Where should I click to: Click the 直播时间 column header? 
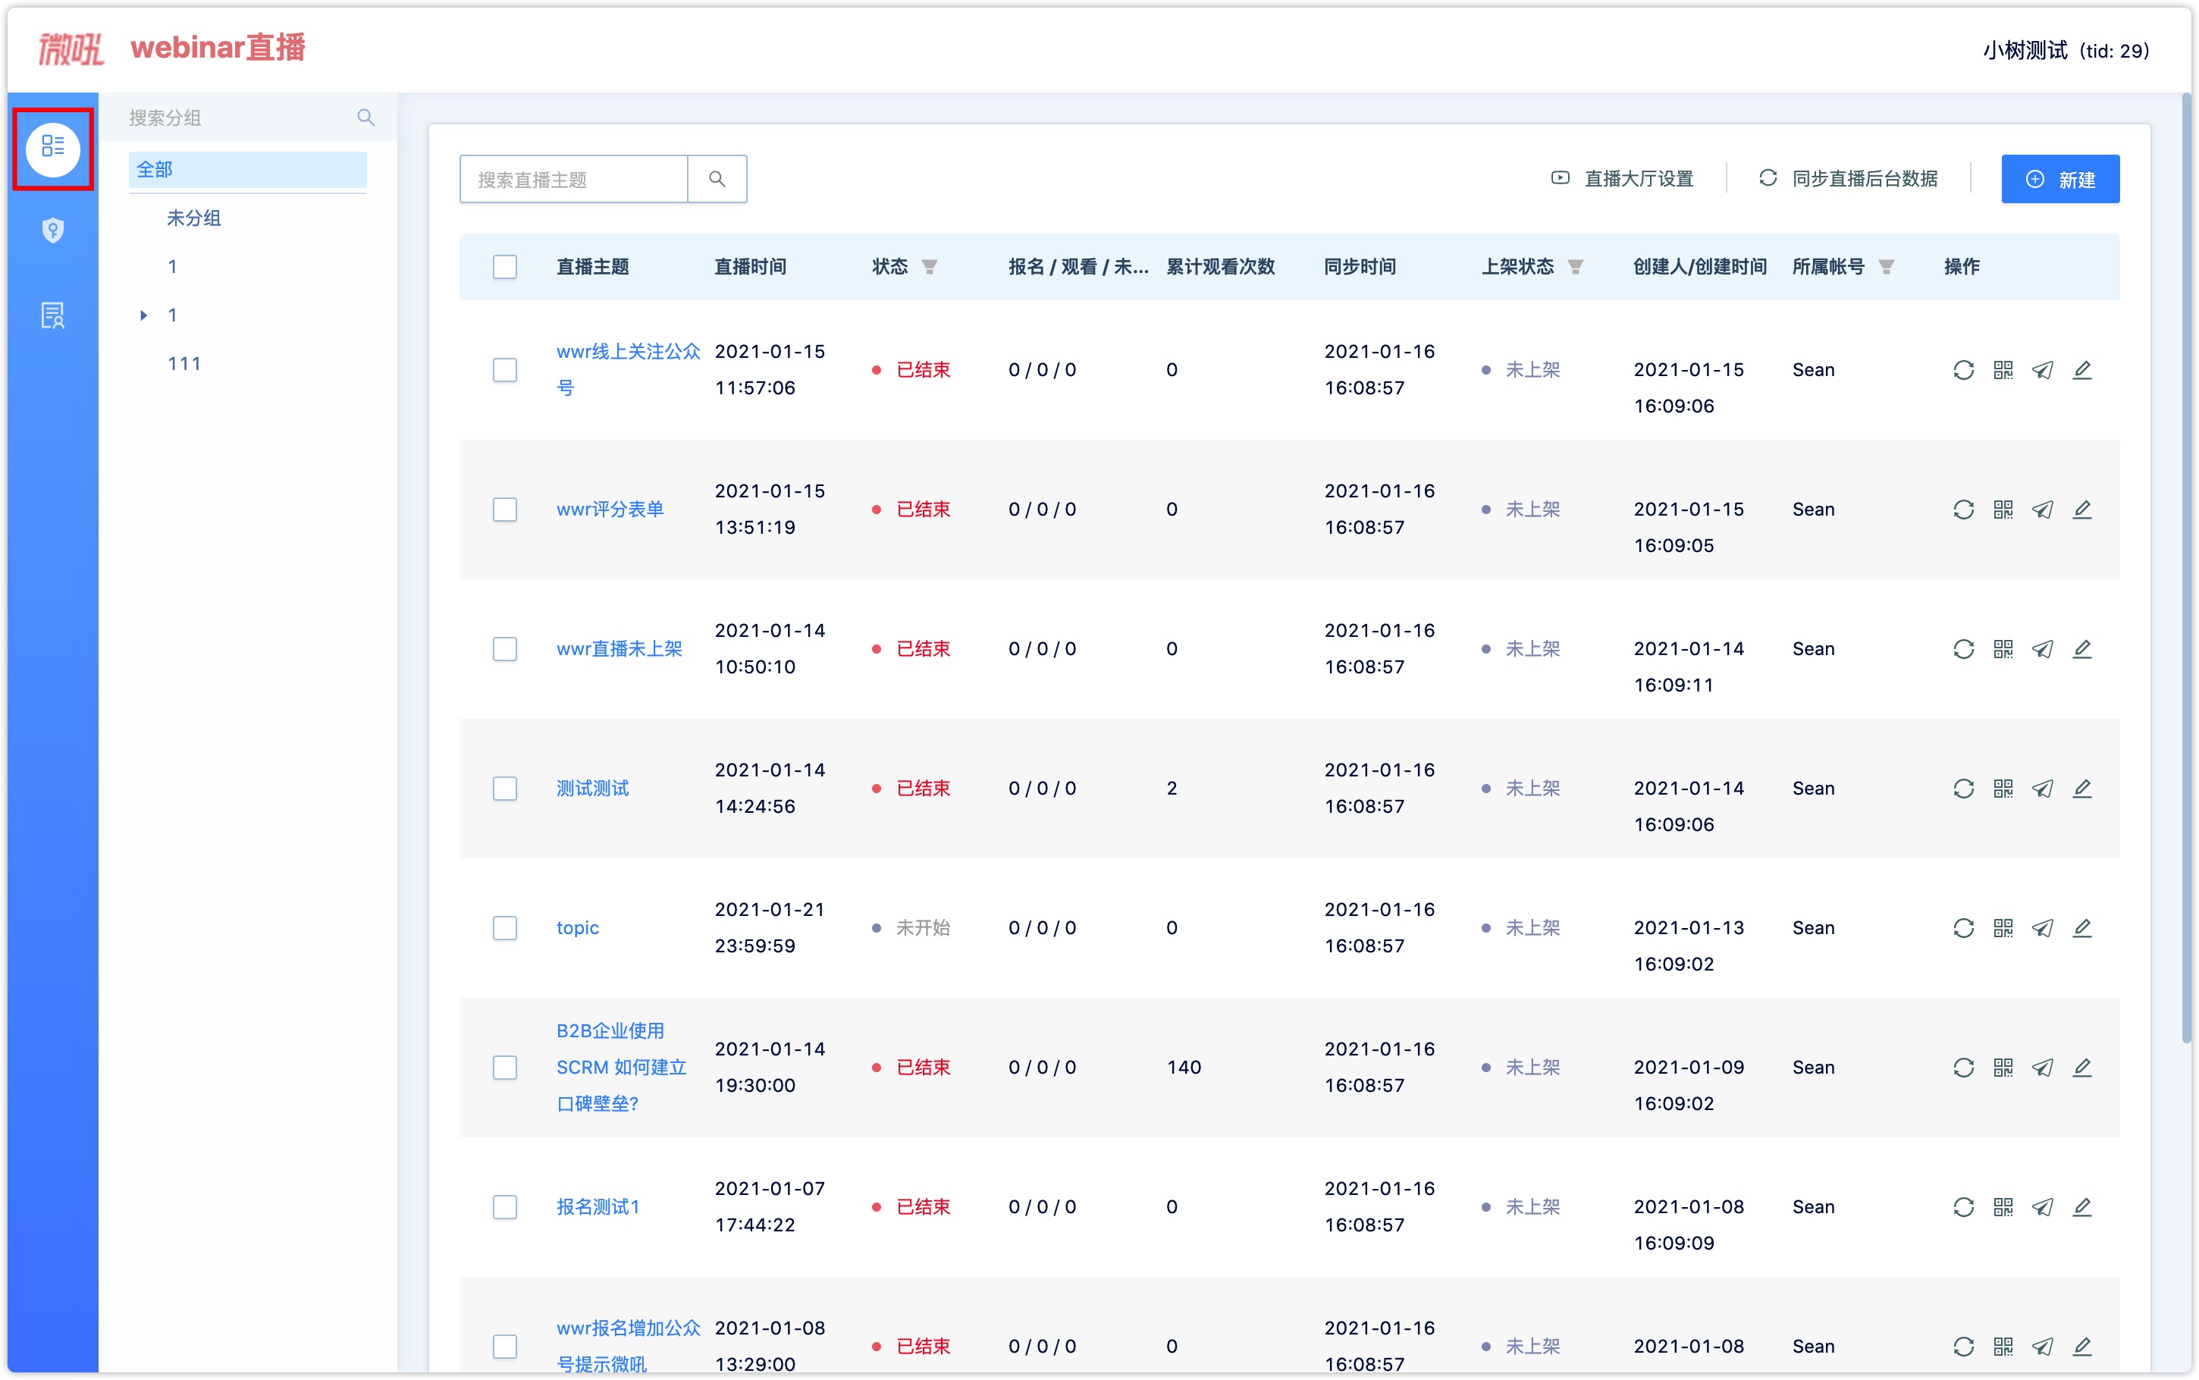[750, 266]
